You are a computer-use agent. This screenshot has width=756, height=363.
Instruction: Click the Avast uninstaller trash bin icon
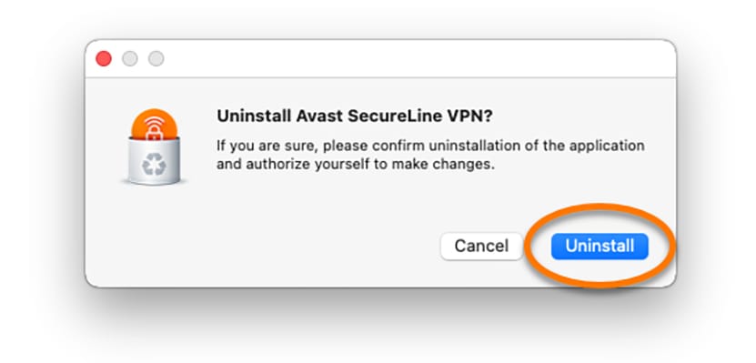(x=154, y=146)
